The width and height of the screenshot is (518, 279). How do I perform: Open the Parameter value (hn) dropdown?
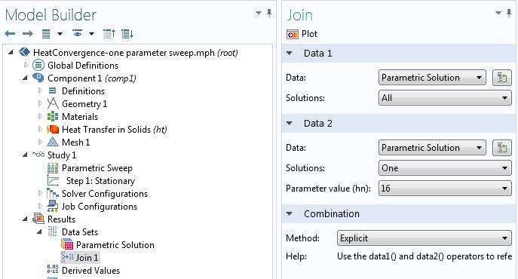[445, 189]
